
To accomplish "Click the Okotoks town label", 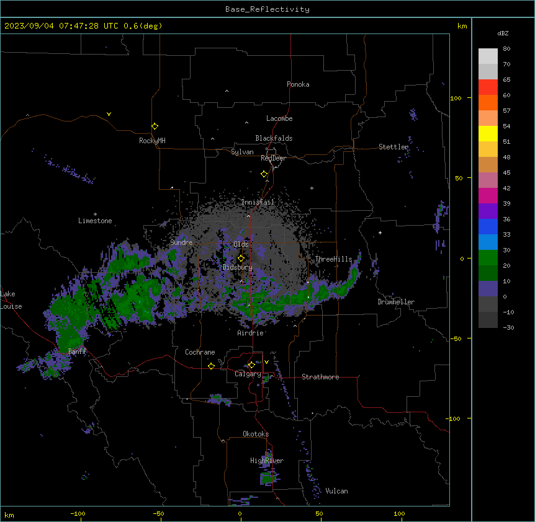I will 256,434.
